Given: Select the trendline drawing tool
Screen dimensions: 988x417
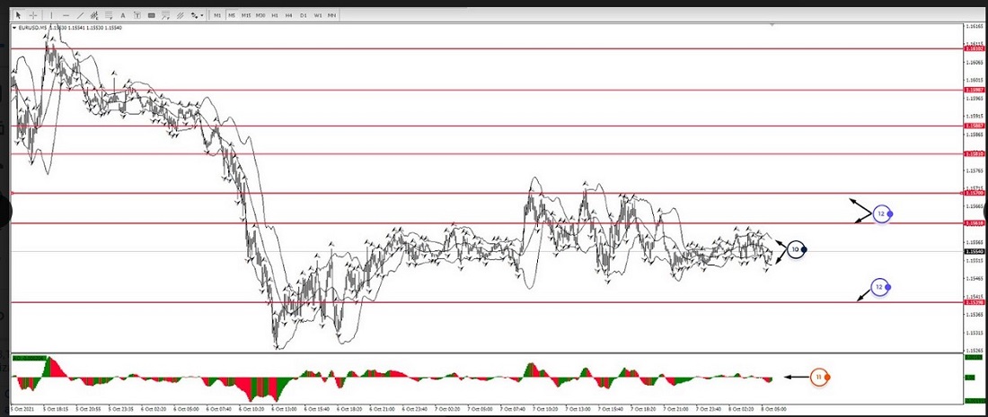Looking at the screenshot, I should (80, 15).
